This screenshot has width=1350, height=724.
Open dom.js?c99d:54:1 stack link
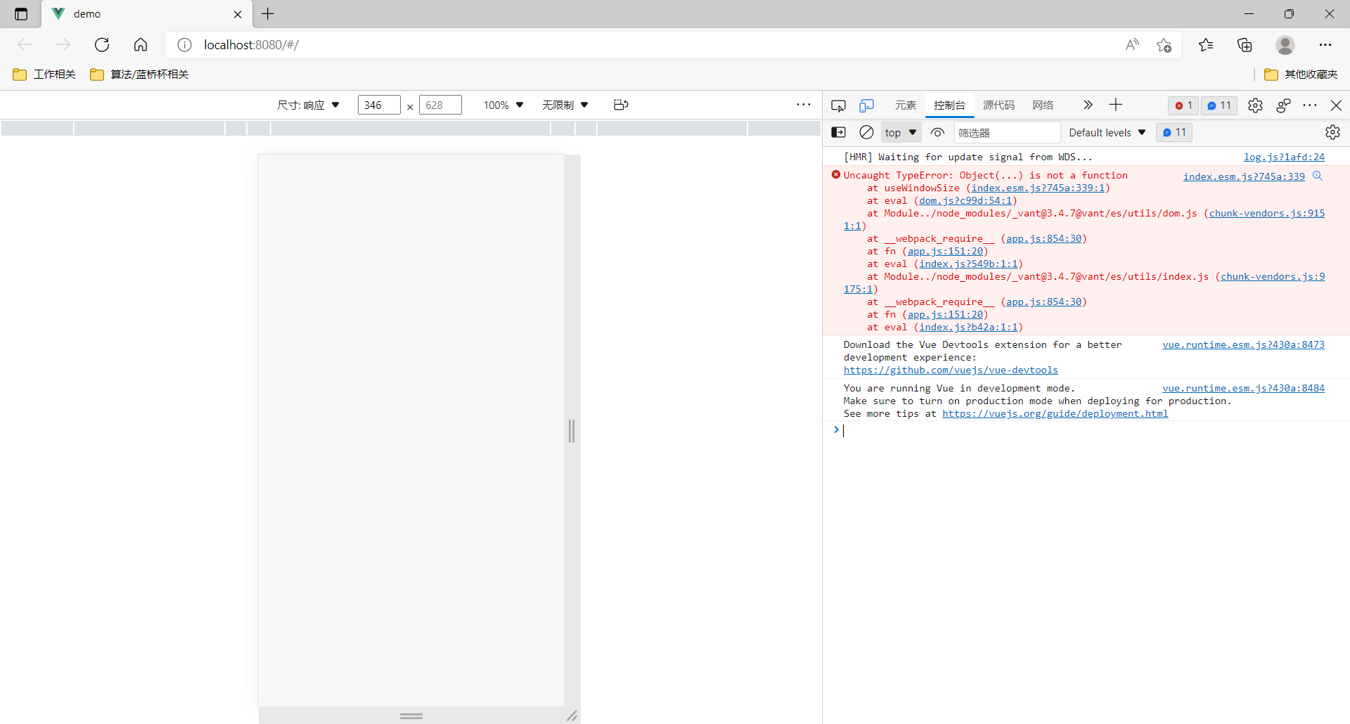(965, 201)
